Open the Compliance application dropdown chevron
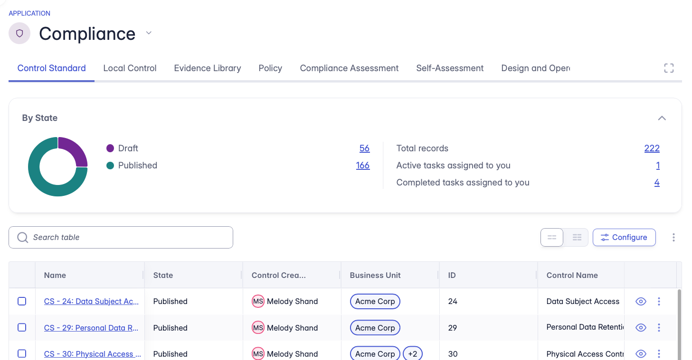692x360 pixels. [149, 33]
